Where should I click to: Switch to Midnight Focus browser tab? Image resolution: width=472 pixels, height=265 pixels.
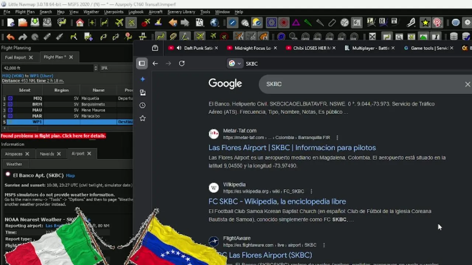pyautogui.click(x=253, y=48)
